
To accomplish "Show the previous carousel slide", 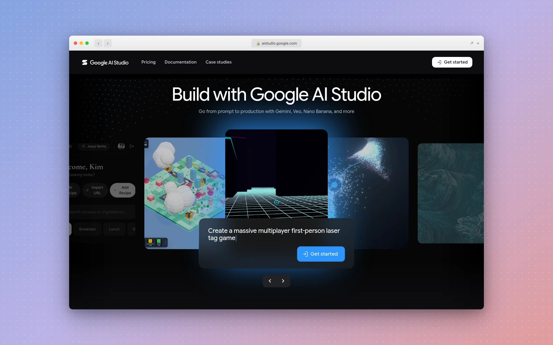I will [270, 281].
